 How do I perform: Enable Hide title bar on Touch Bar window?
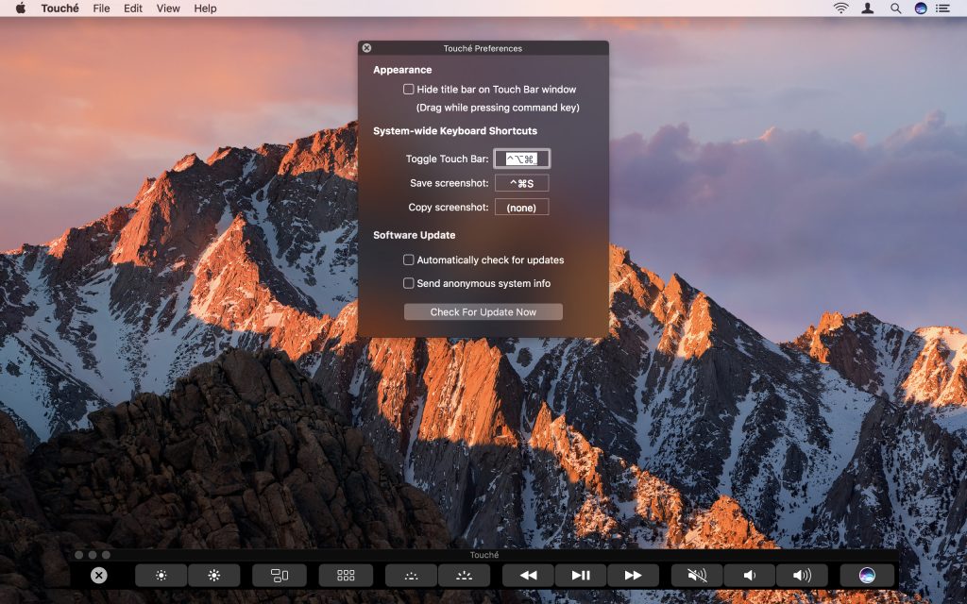[408, 90]
